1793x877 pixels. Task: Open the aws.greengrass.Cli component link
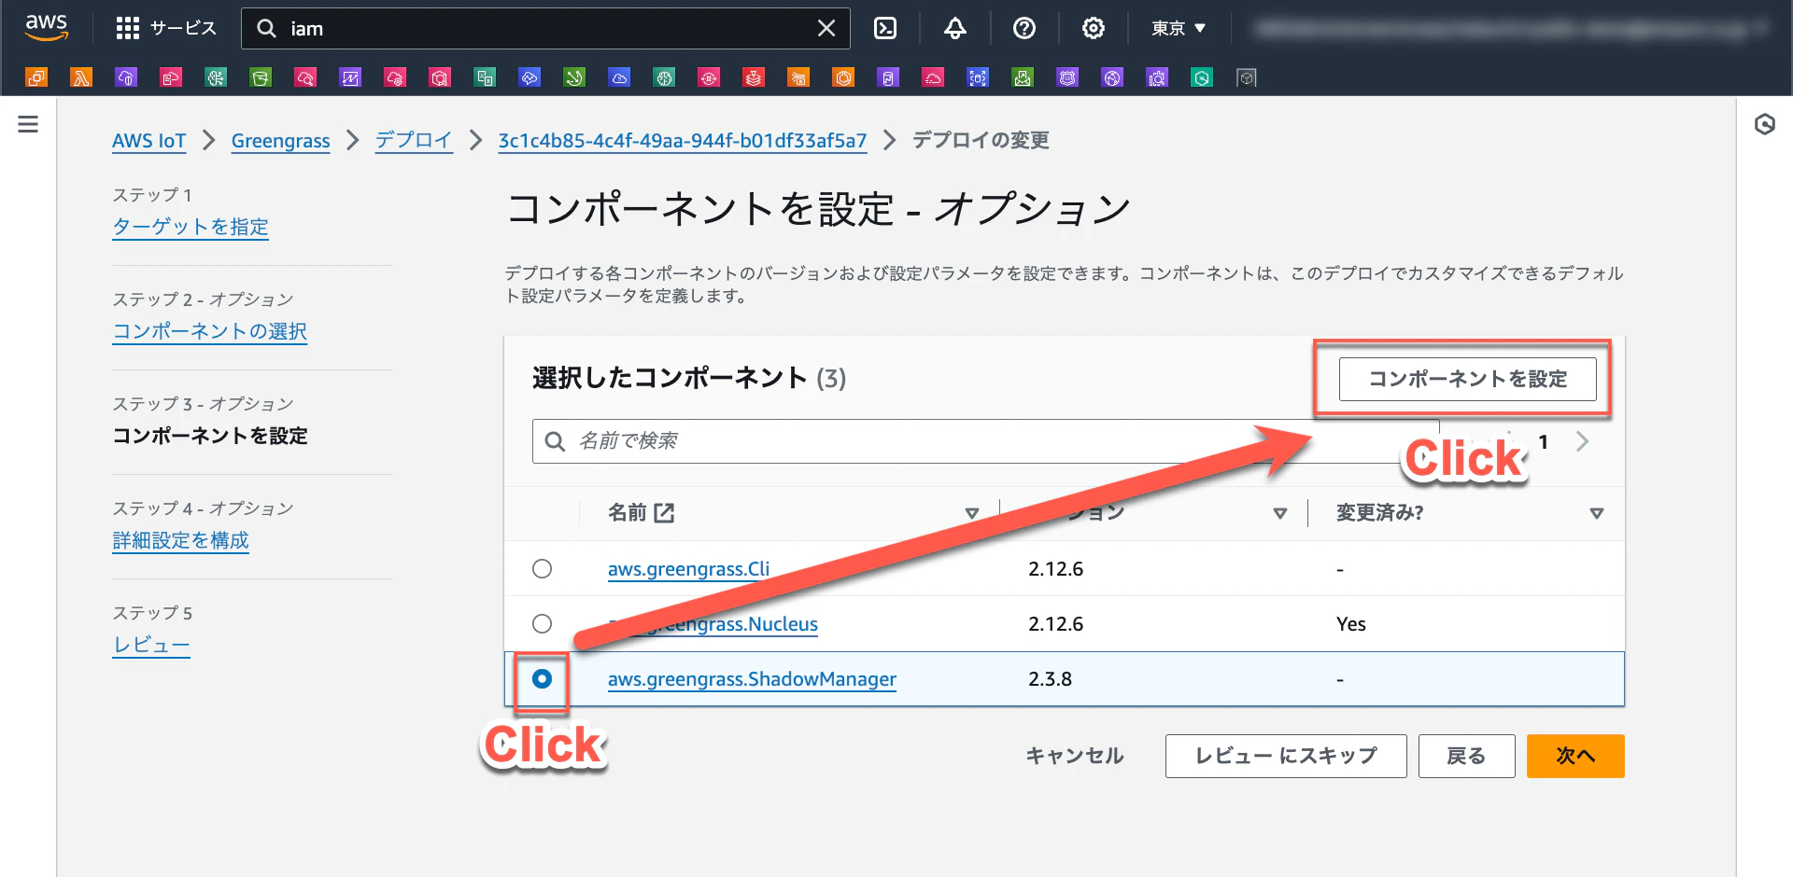689,569
